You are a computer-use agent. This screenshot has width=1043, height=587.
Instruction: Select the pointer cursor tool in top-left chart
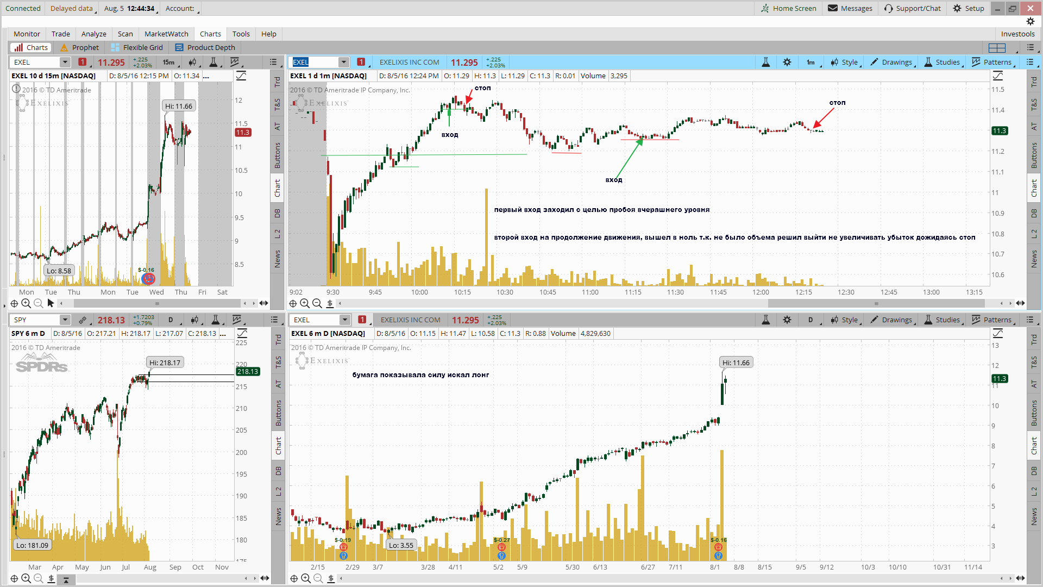coord(51,303)
